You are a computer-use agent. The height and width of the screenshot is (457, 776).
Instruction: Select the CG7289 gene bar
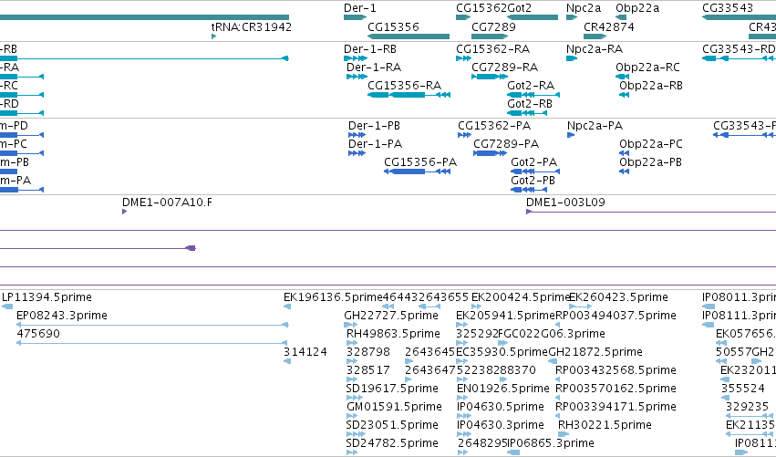(x=490, y=36)
